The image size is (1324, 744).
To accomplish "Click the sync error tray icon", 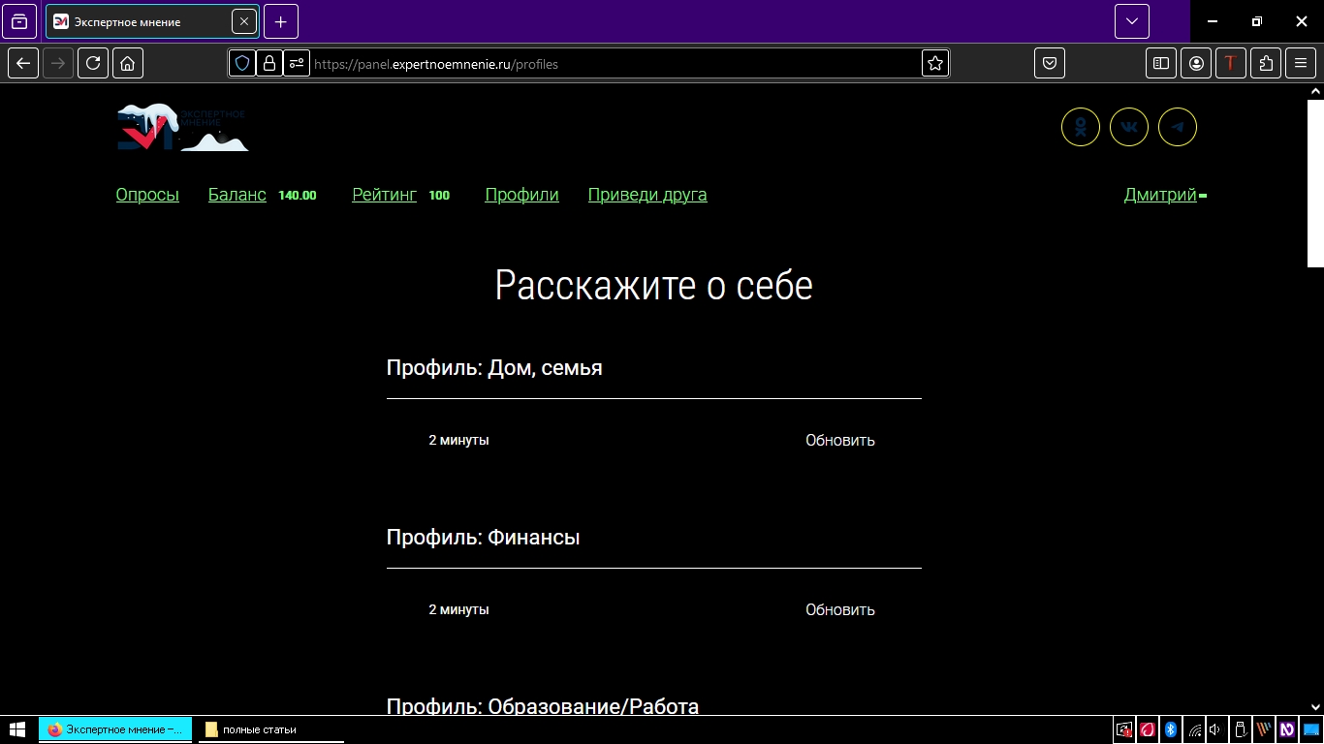I will 1123,729.
